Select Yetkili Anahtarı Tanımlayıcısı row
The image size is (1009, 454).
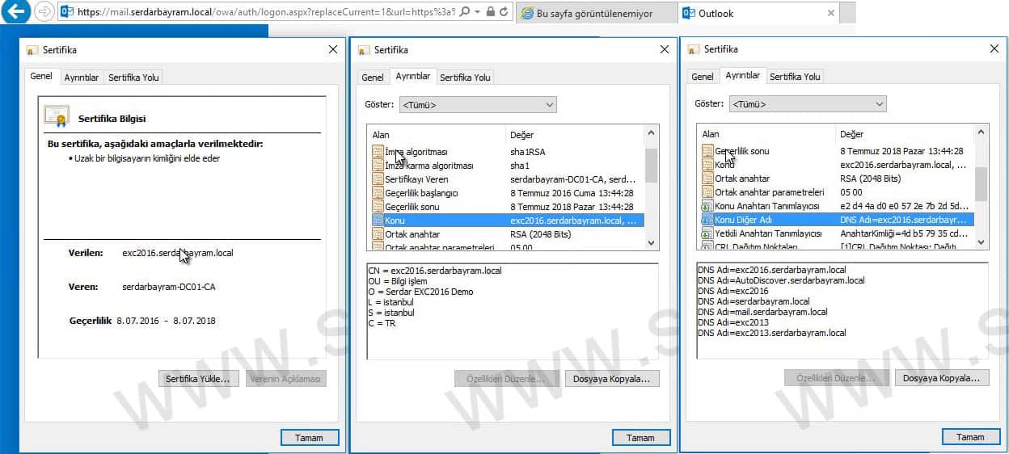click(x=837, y=233)
